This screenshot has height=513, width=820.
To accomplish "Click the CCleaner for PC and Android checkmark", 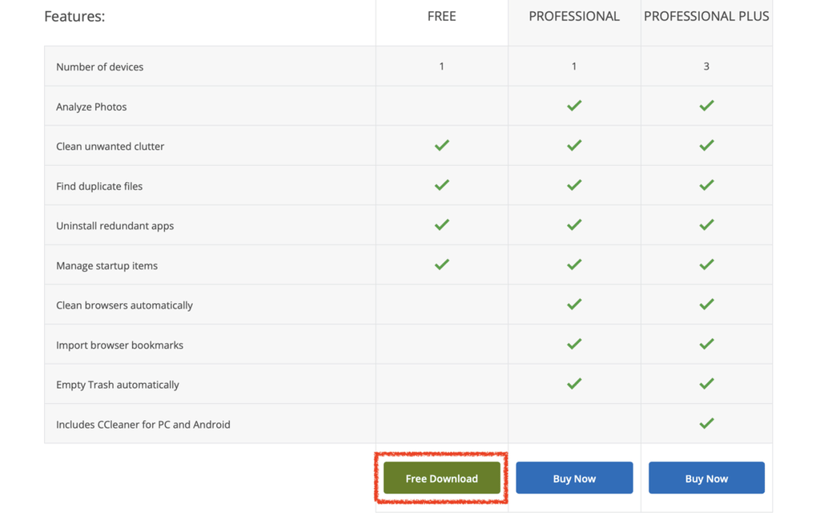I will click(x=706, y=423).
